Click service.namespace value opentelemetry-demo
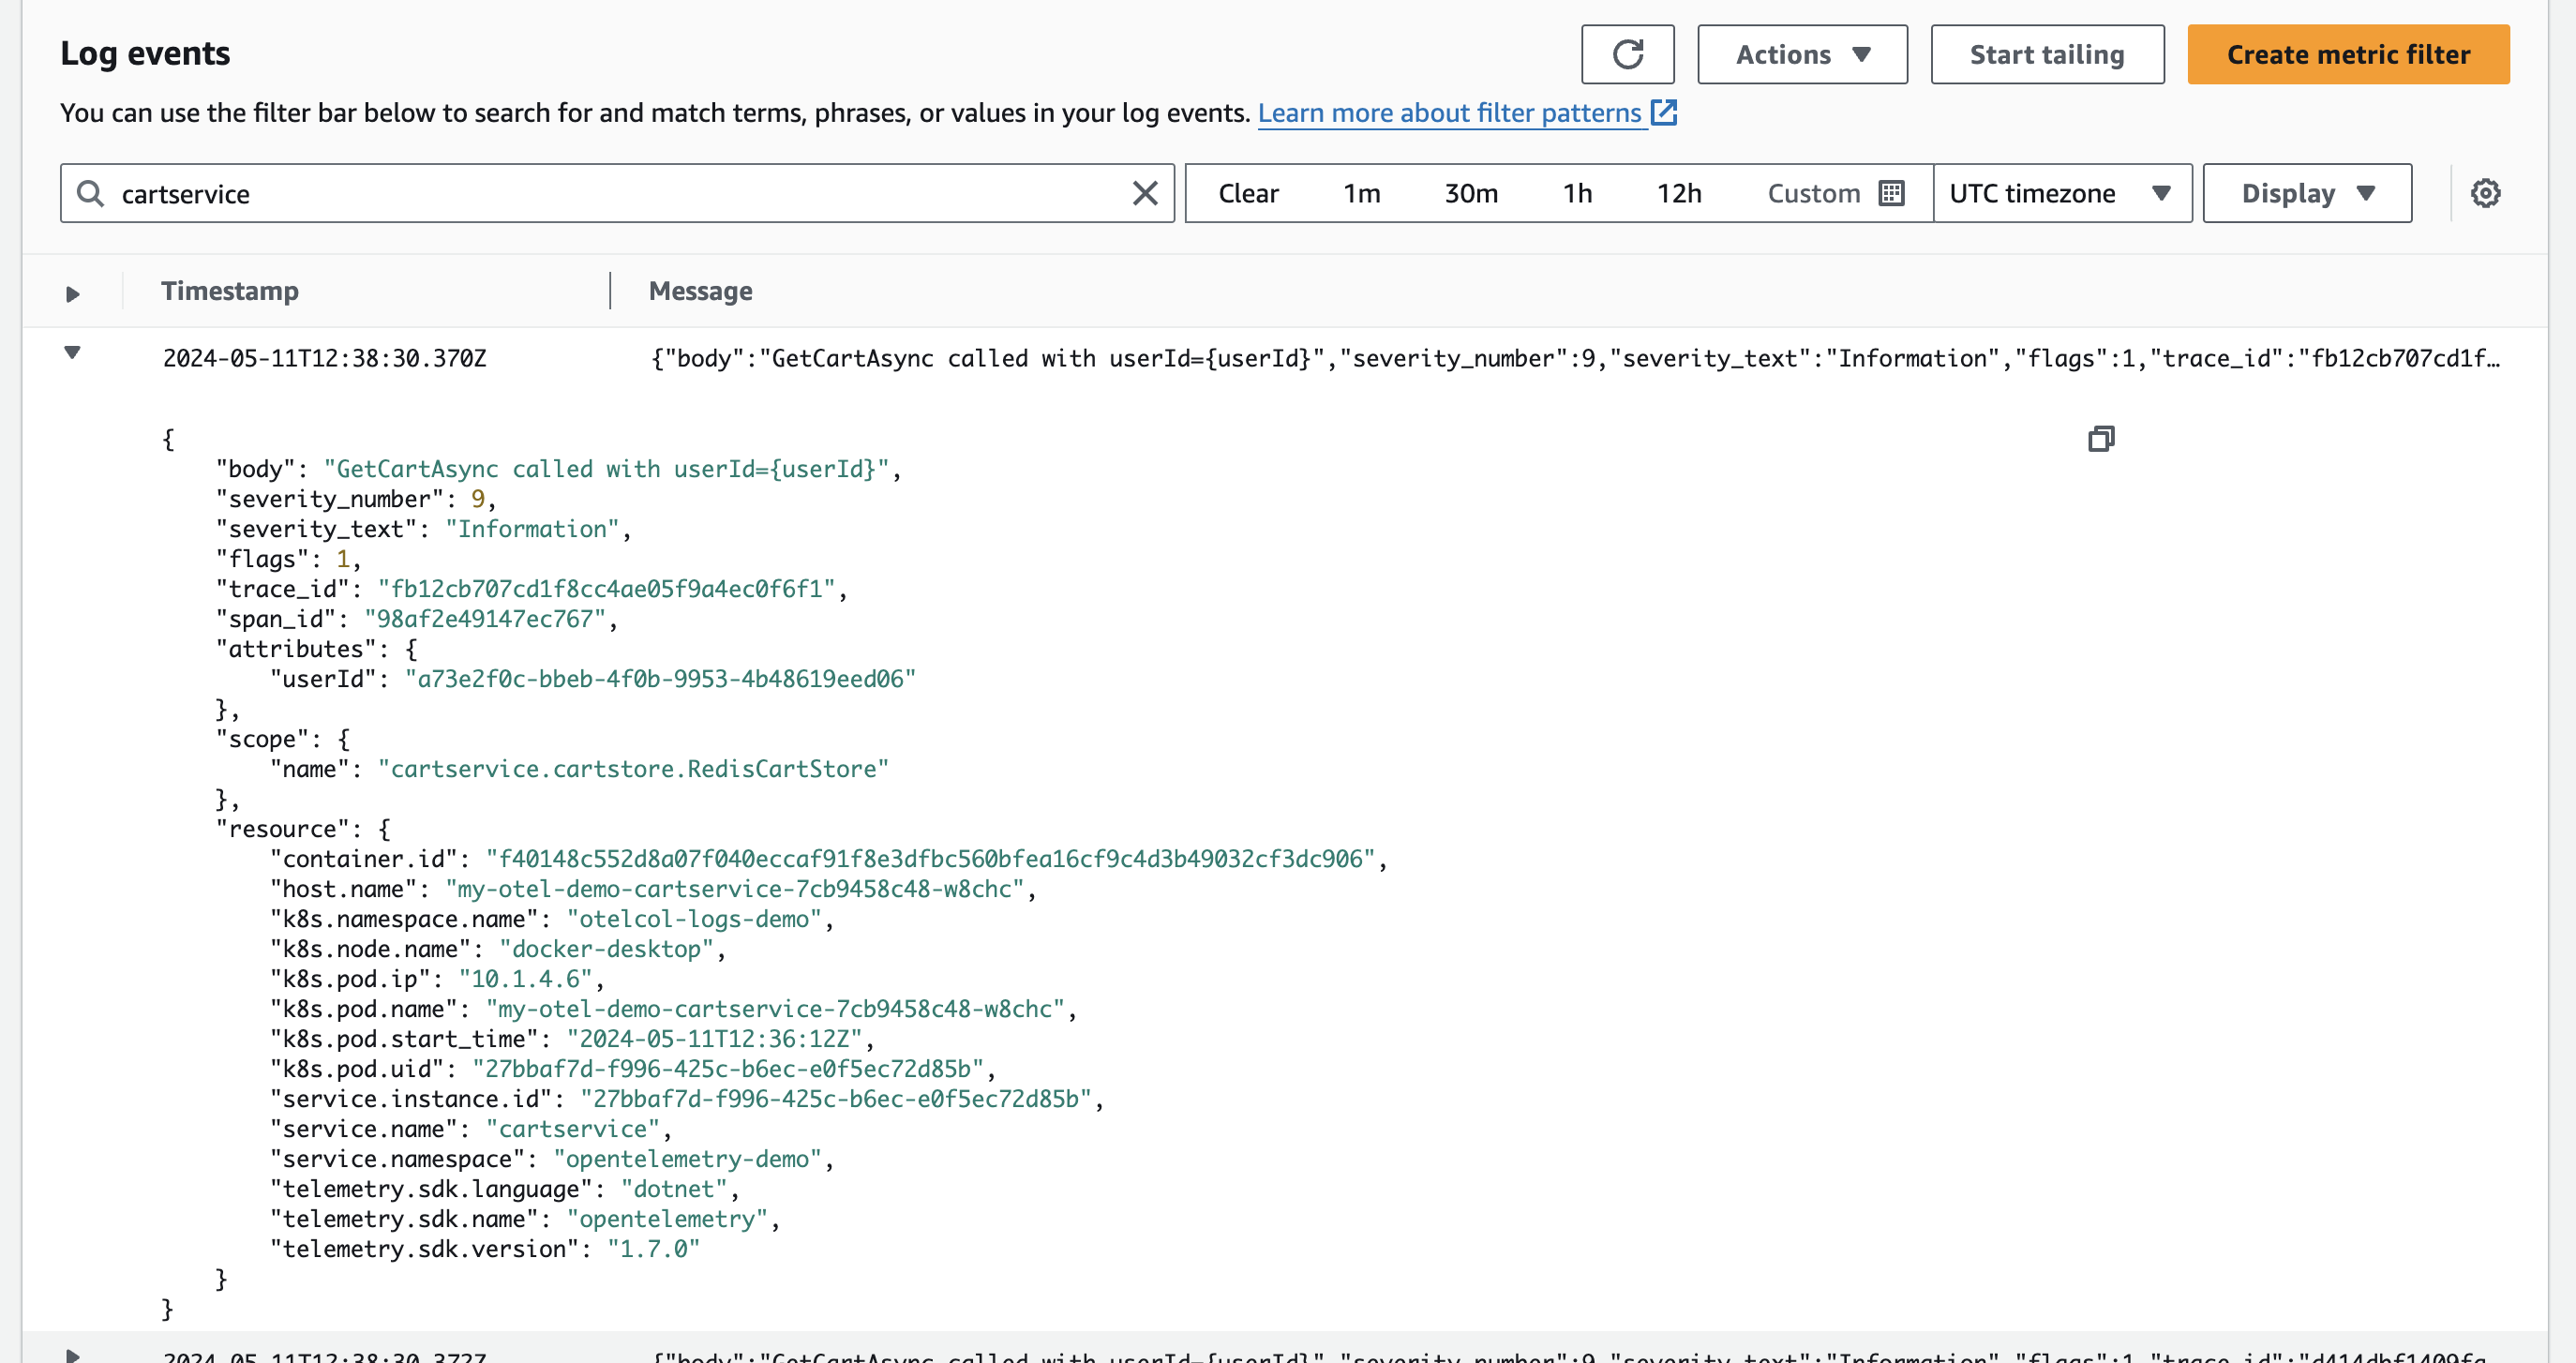2576x1363 pixels. pos(687,1159)
